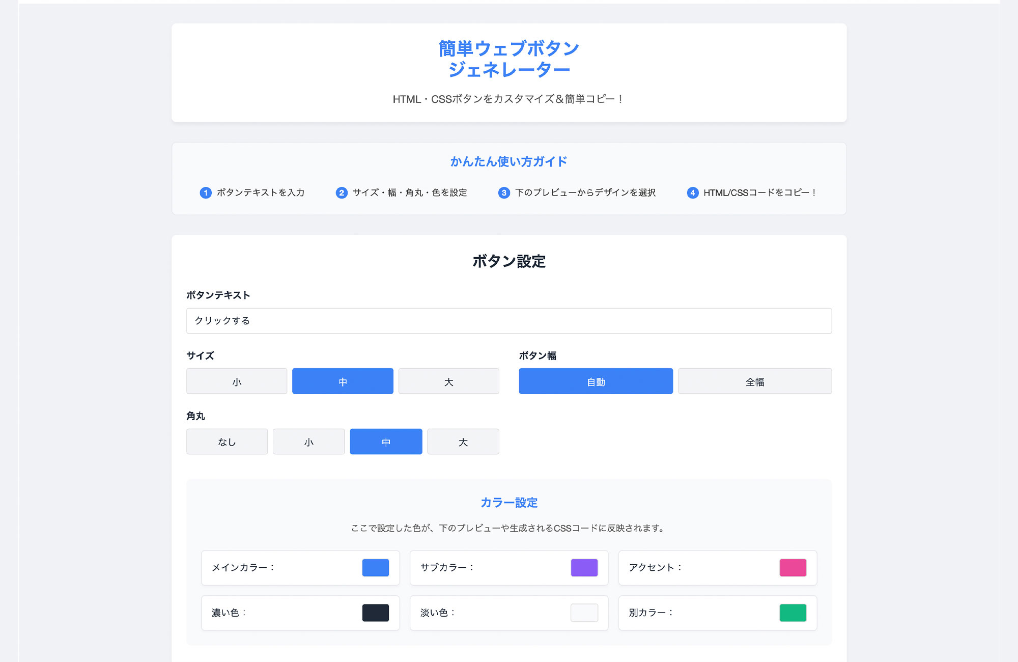Click the サイズ section label
Viewport: 1018px width, 662px height.
coord(201,356)
